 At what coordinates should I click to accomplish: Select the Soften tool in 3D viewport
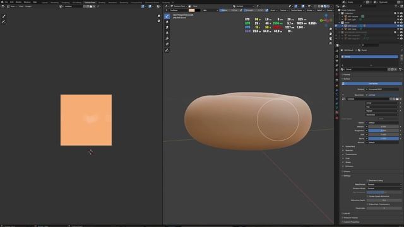pos(167,22)
